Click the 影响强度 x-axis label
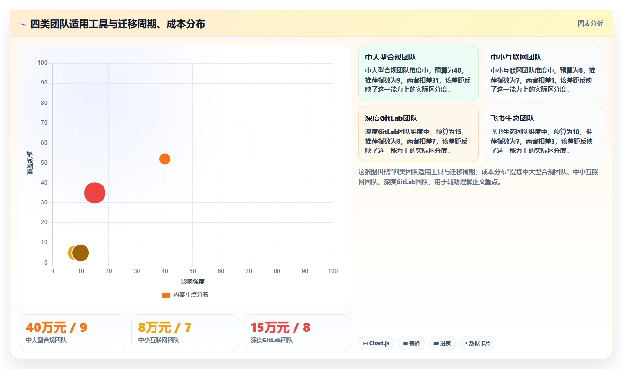The image size is (623, 369). [x=193, y=282]
